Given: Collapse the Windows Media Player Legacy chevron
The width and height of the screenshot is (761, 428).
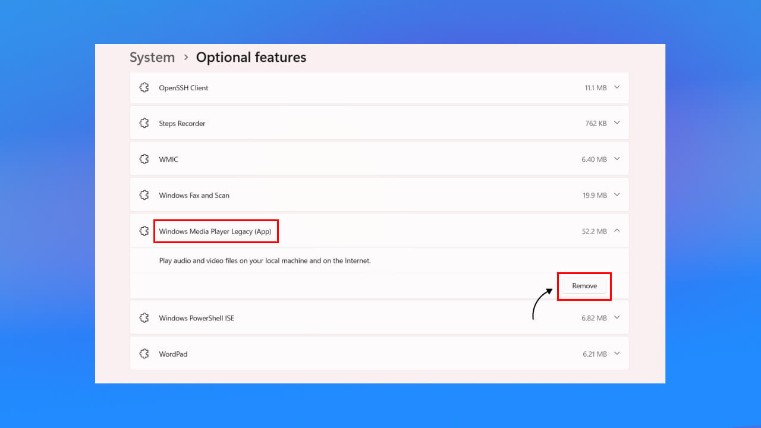Looking at the screenshot, I should [x=617, y=231].
